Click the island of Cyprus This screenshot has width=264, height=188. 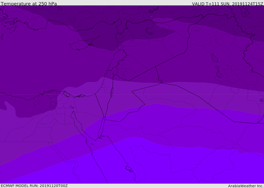click(80, 46)
